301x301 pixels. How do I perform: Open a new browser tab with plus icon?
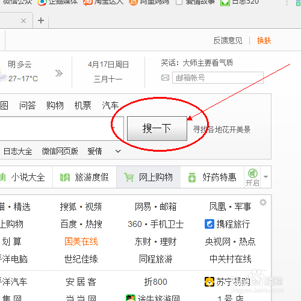pos(41,20)
